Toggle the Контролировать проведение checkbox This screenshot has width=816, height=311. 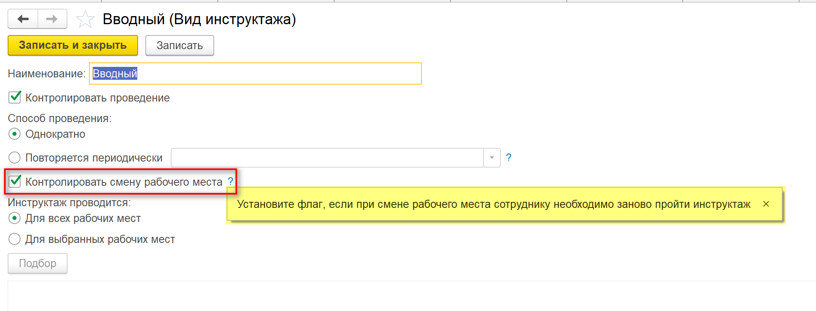click(15, 97)
